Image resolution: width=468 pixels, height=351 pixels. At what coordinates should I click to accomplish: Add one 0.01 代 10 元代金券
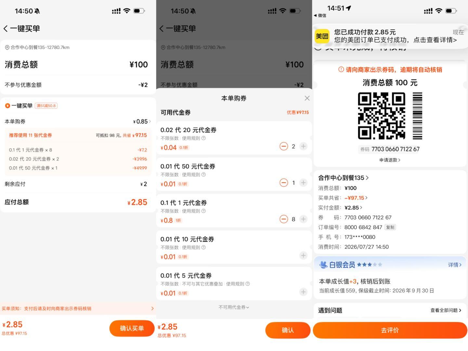point(303,255)
